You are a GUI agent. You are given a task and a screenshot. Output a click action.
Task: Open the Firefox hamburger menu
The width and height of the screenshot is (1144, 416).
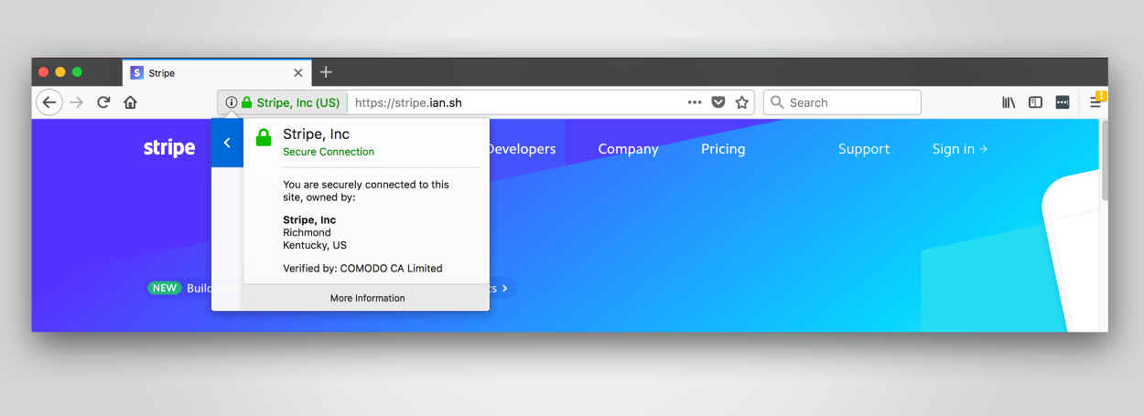[1095, 102]
